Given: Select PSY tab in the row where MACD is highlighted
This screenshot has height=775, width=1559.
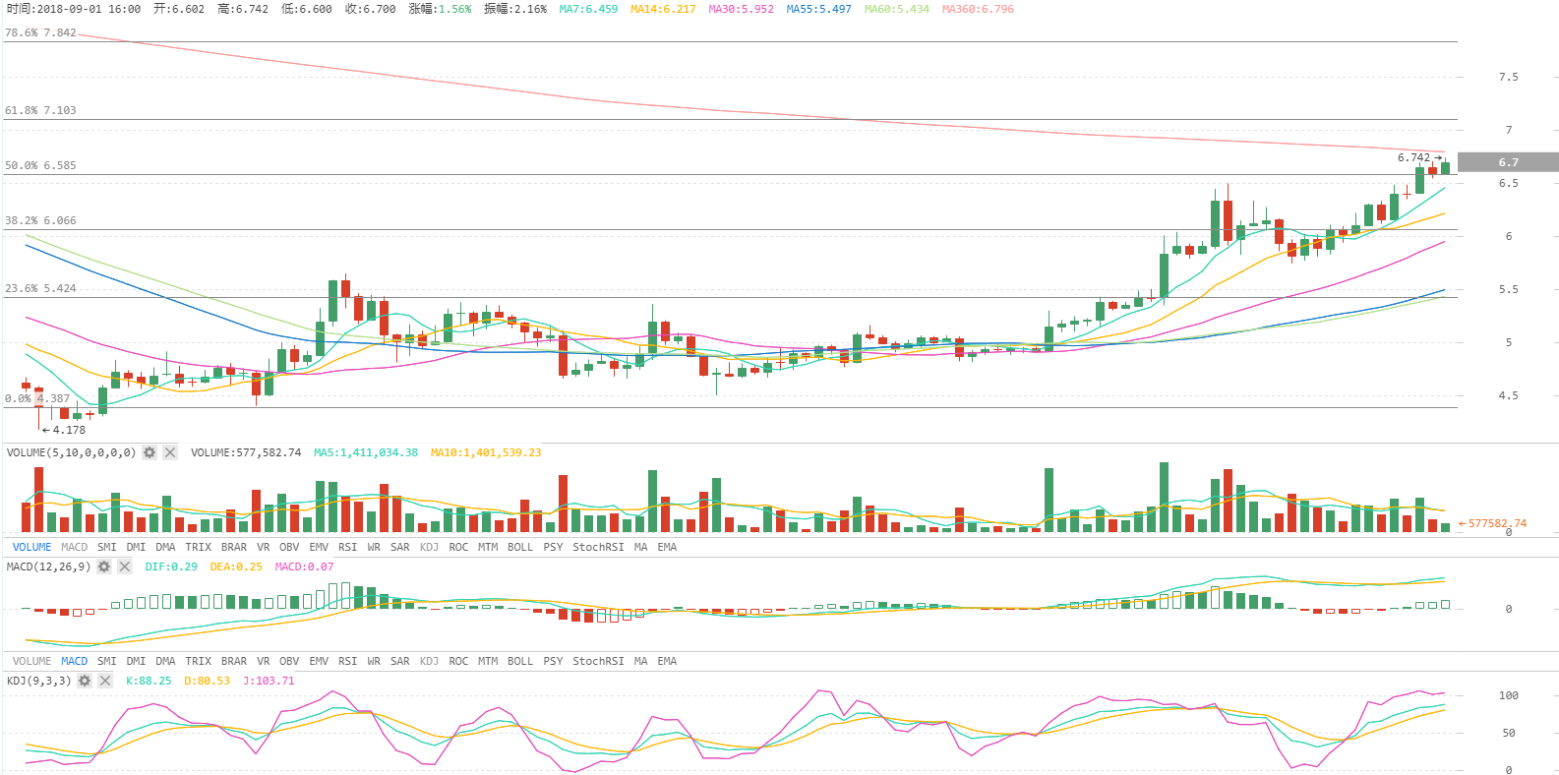Looking at the screenshot, I should 553,661.
